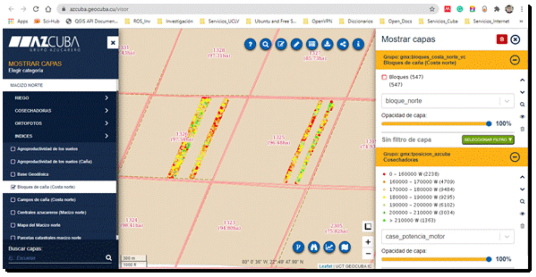Select the pencil draw tool on the map
This screenshot has height=277, width=536.
tap(296, 44)
